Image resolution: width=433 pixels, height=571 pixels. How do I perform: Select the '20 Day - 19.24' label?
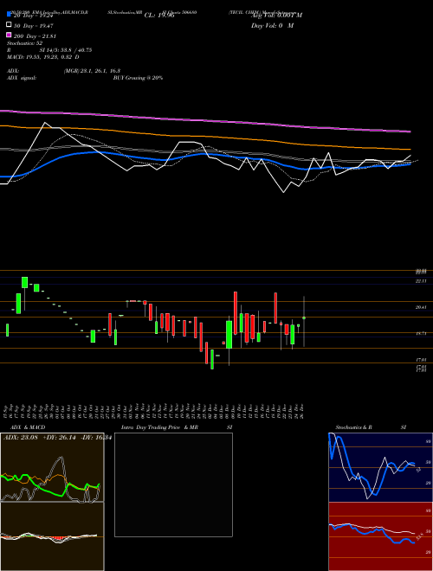[x=33, y=16]
